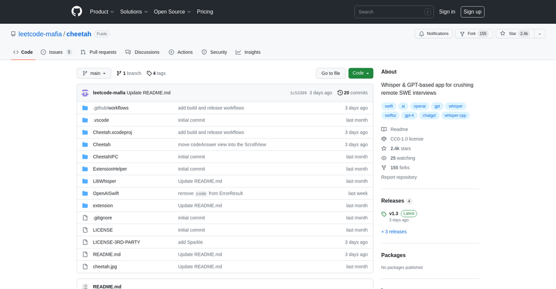Click the Readme book icon in About

pos(384,129)
